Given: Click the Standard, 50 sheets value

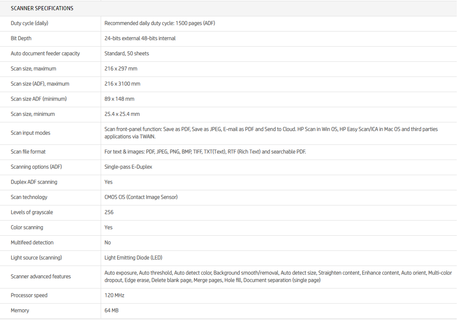Looking at the screenshot, I should point(127,54).
